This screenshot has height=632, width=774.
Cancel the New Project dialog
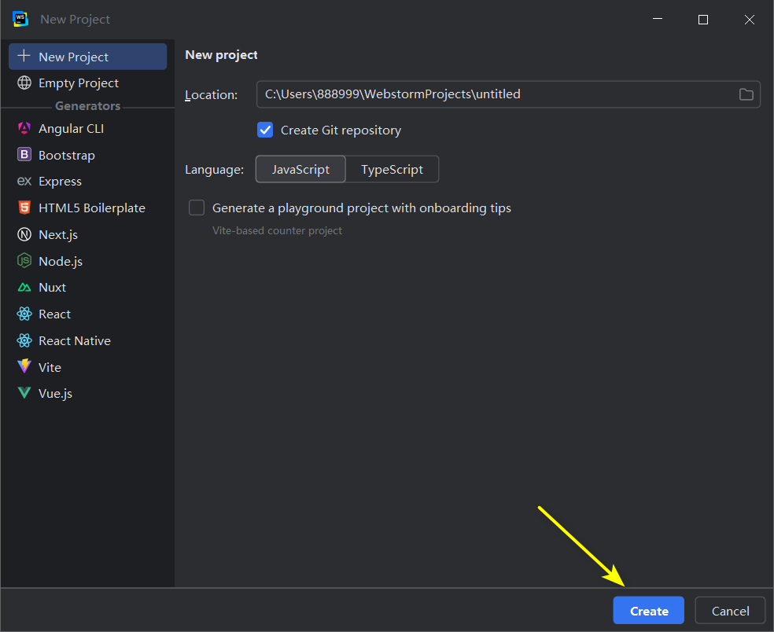[730, 610]
